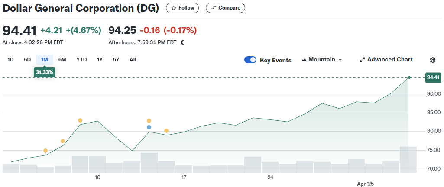Image resolution: width=444 pixels, height=187 pixels.
Task: Toggle the Key Events switch
Action: tap(250, 60)
